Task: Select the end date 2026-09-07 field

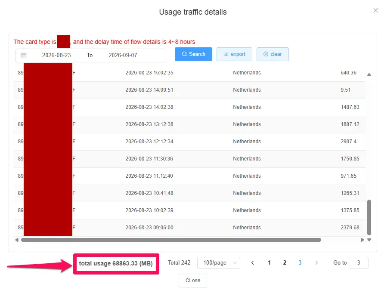Action: [123, 56]
